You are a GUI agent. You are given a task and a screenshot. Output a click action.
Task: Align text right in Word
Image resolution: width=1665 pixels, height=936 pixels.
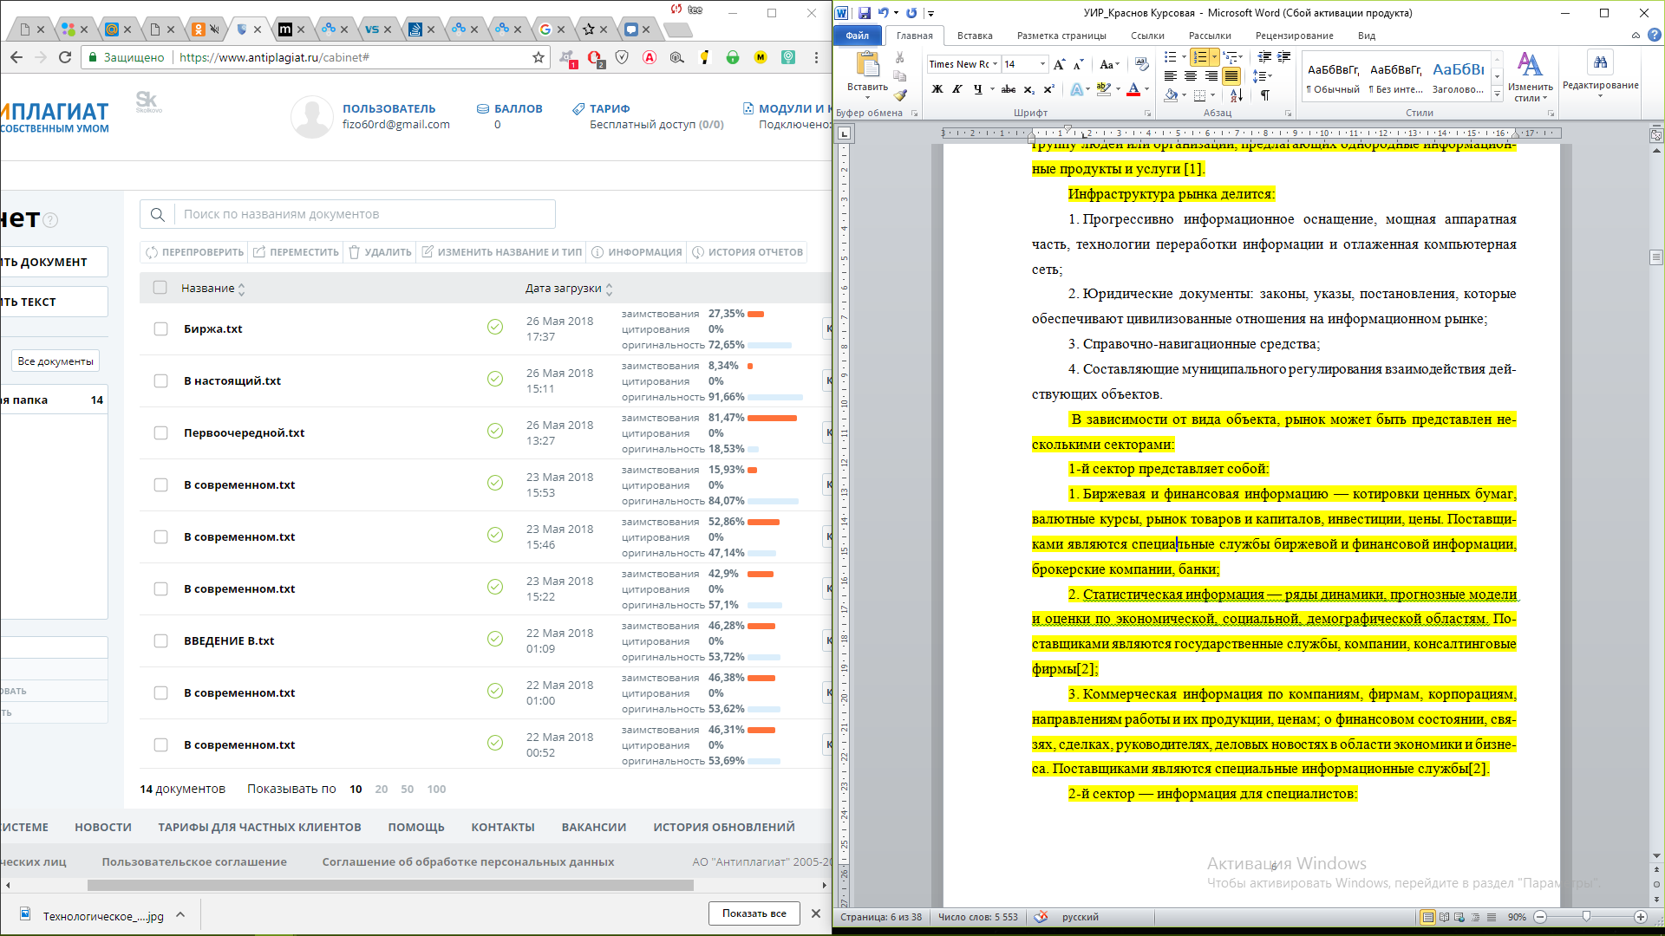tap(1211, 76)
